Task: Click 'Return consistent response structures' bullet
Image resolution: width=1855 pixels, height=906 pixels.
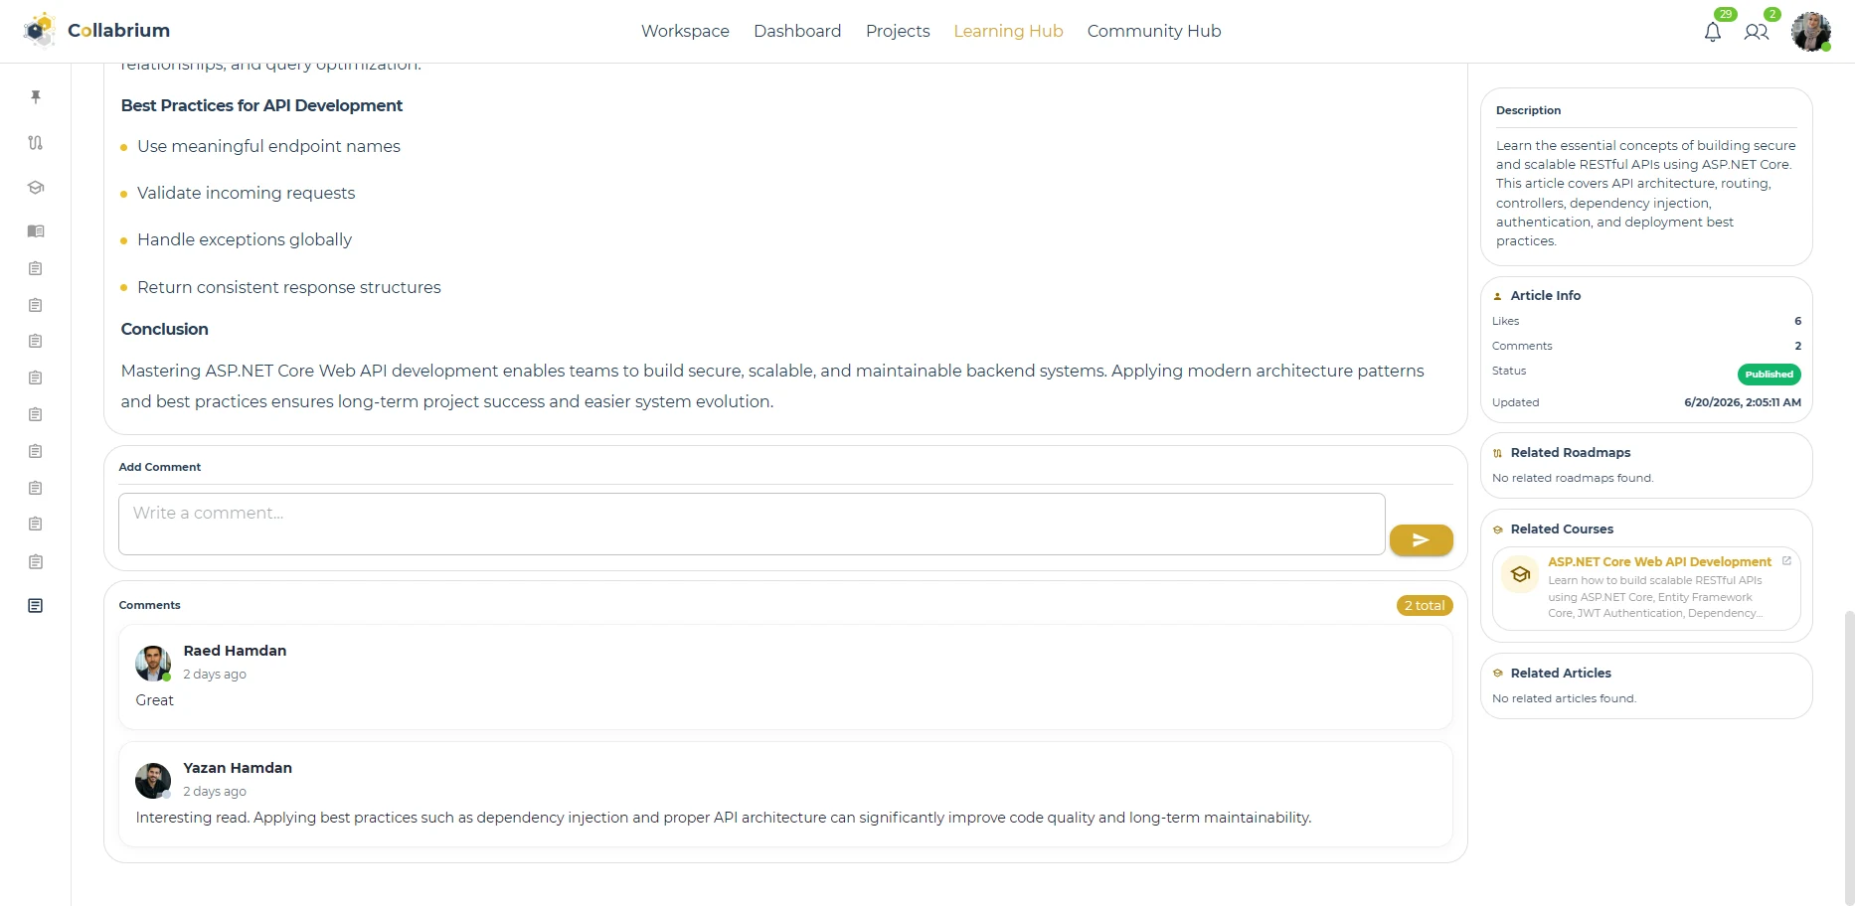Action: [x=288, y=287]
